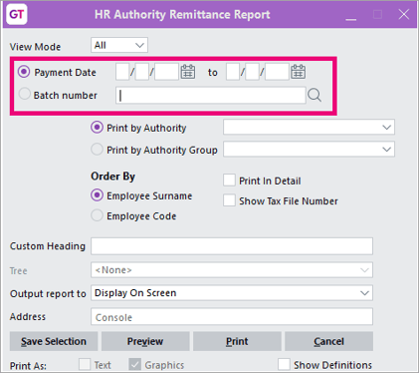Select the Batch number radio button
Viewport: 419px width, 373px height.
24,94
